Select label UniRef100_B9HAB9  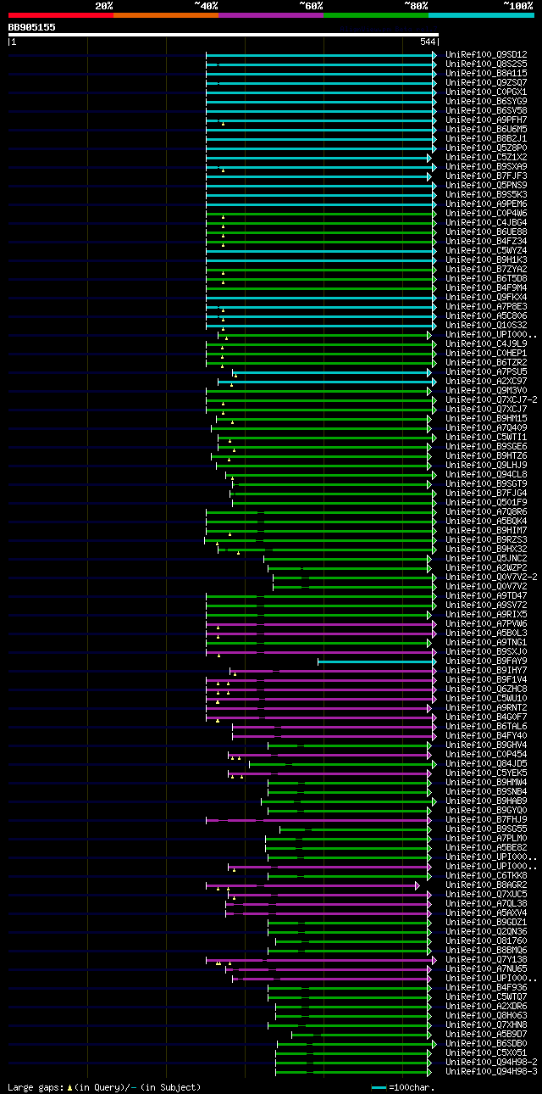coord(486,801)
